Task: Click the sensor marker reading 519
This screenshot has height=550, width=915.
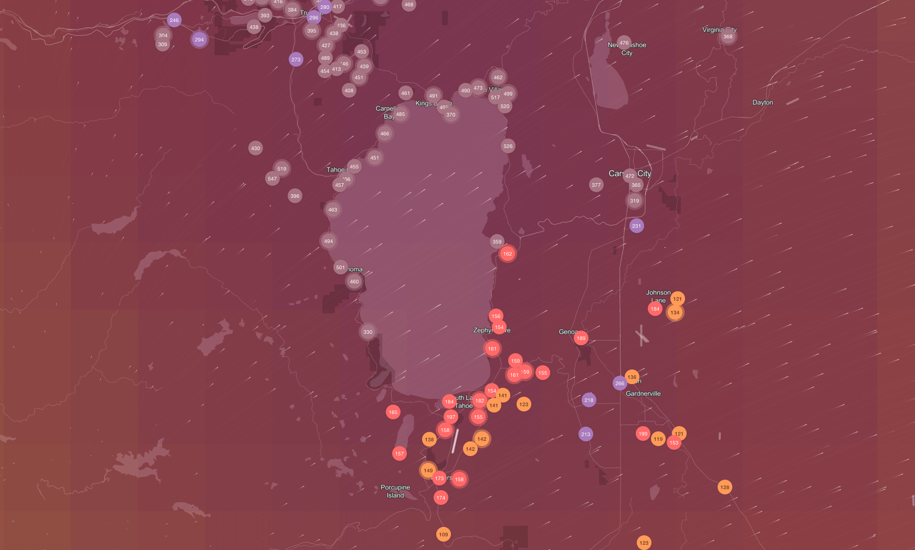Action: 282,169
